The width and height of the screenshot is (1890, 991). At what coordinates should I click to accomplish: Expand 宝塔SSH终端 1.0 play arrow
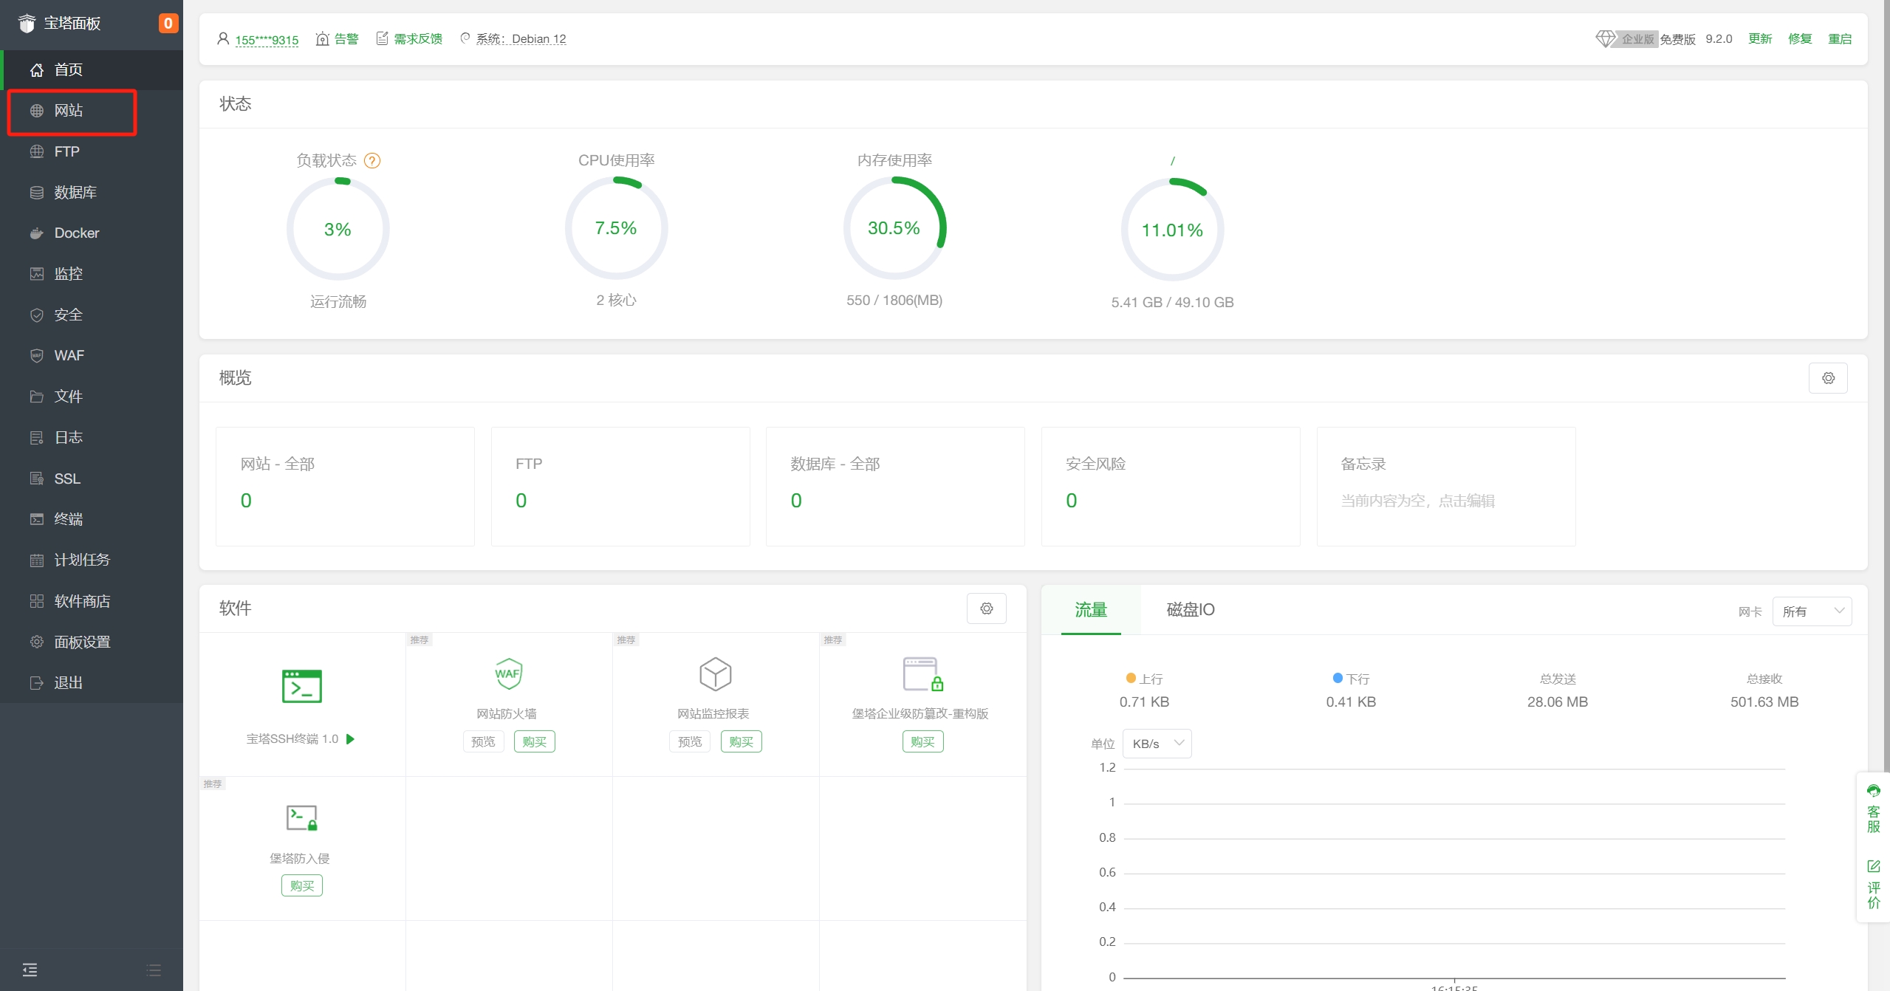(x=351, y=738)
